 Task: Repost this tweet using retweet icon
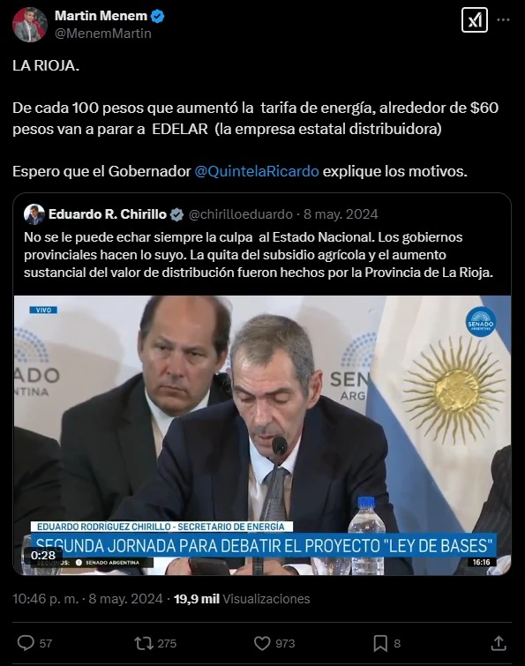pyautogui.click(x=144, y=643)
